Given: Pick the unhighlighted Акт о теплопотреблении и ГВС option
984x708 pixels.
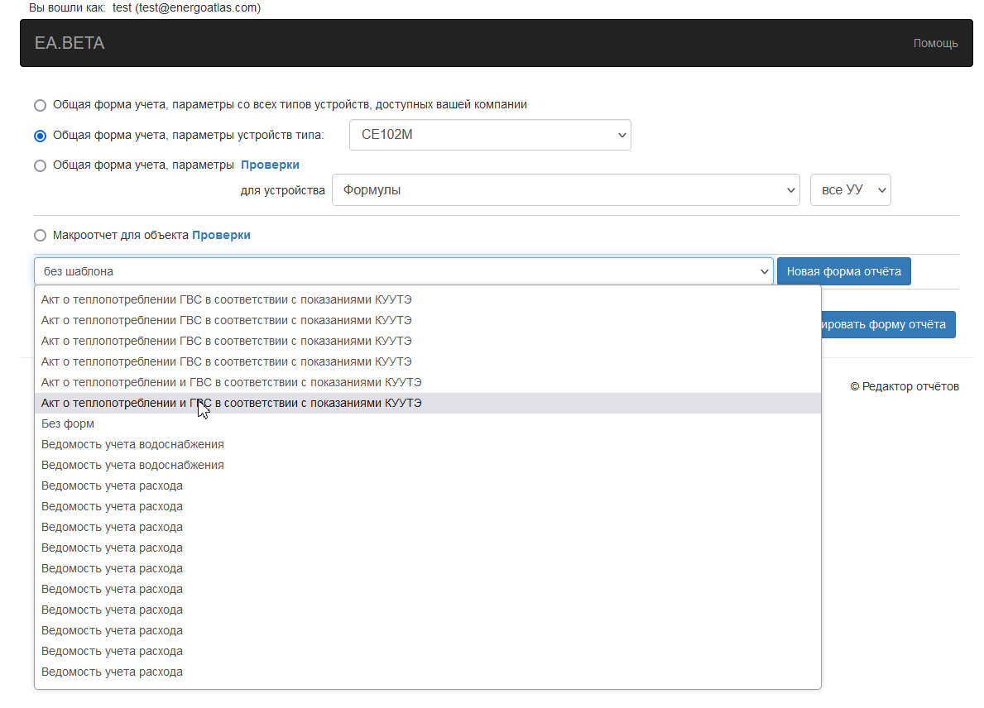Looking at the screenshot, I should pos(232,382).
